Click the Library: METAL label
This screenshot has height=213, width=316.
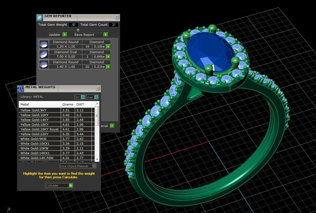(32, 97)
